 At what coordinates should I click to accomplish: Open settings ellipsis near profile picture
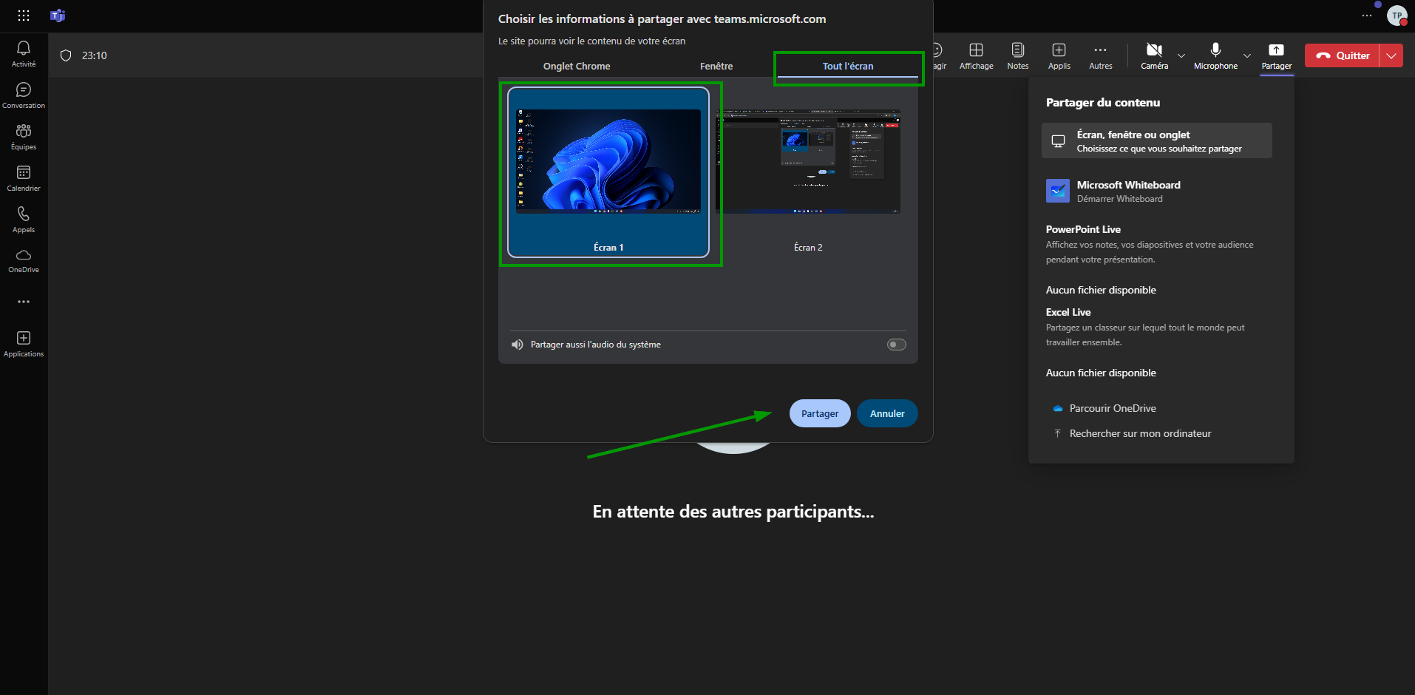(1367, 16)
